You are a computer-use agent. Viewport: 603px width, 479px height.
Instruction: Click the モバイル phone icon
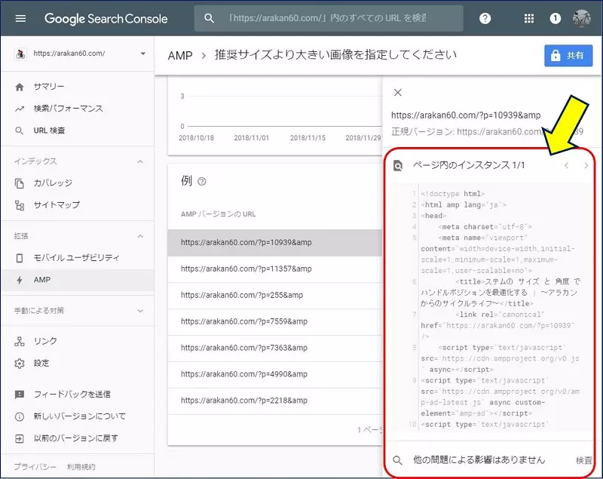(x=20, y=258)
